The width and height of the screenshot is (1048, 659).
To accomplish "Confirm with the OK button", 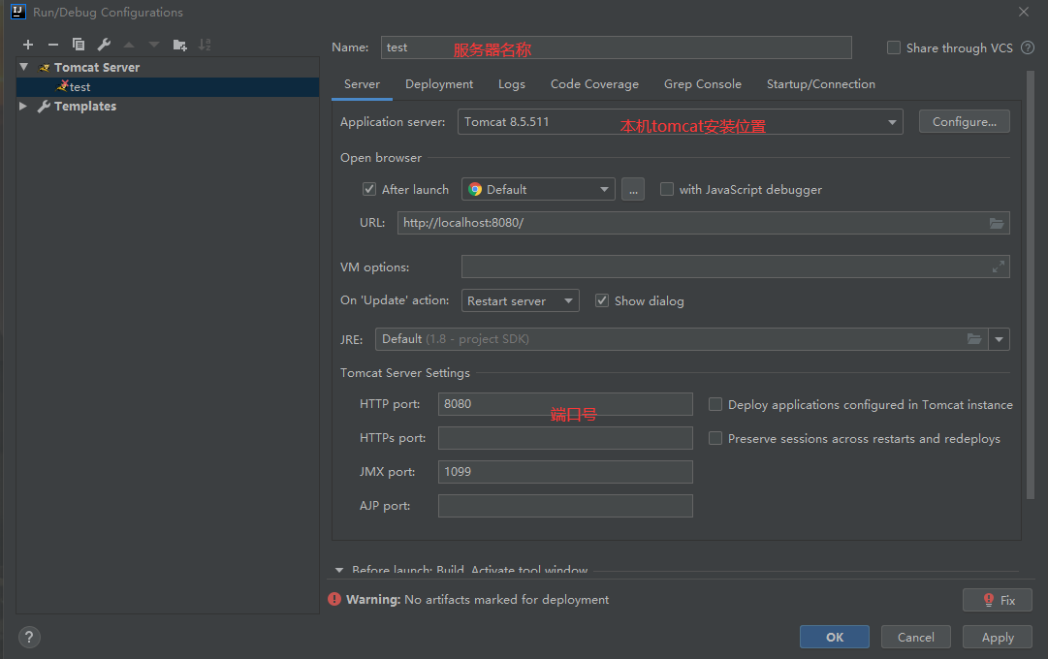I will pos(834,637).
